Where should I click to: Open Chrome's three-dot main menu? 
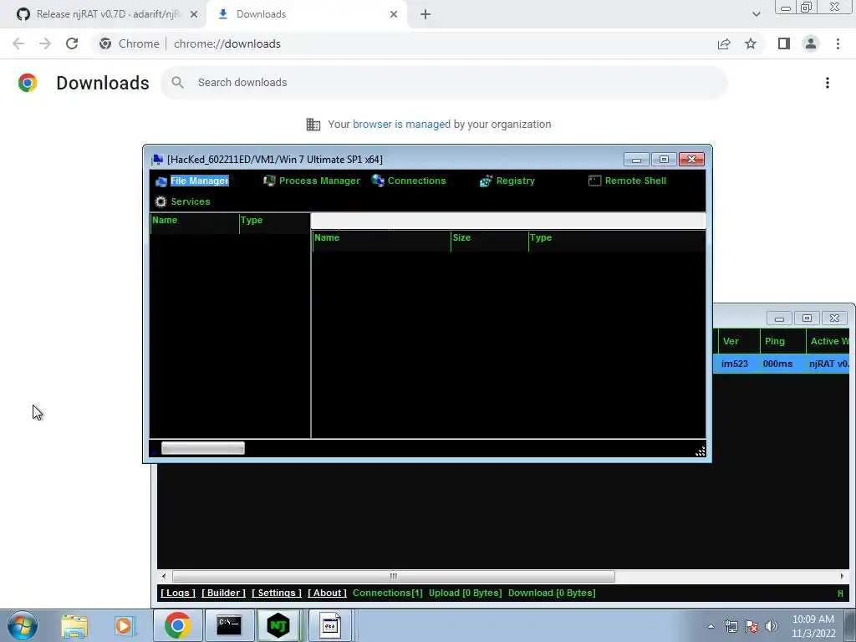tap(838, 43)
